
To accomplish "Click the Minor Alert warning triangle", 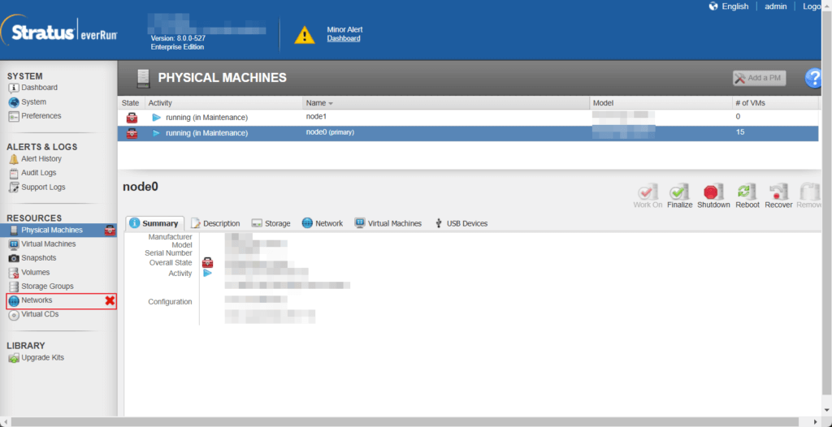I will pyautogui.click(x=305, y=35).
